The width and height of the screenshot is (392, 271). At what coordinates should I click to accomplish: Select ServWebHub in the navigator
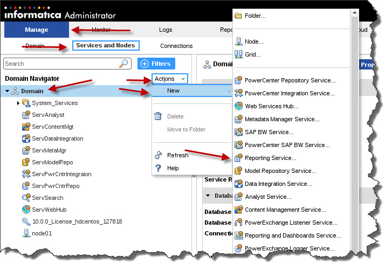pyautogui.click(x=49, y=210)
